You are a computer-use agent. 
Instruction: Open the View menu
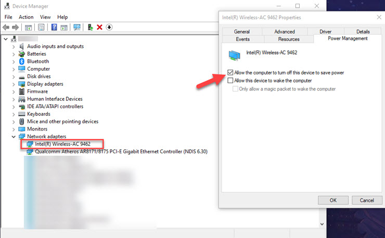[45, 17]
